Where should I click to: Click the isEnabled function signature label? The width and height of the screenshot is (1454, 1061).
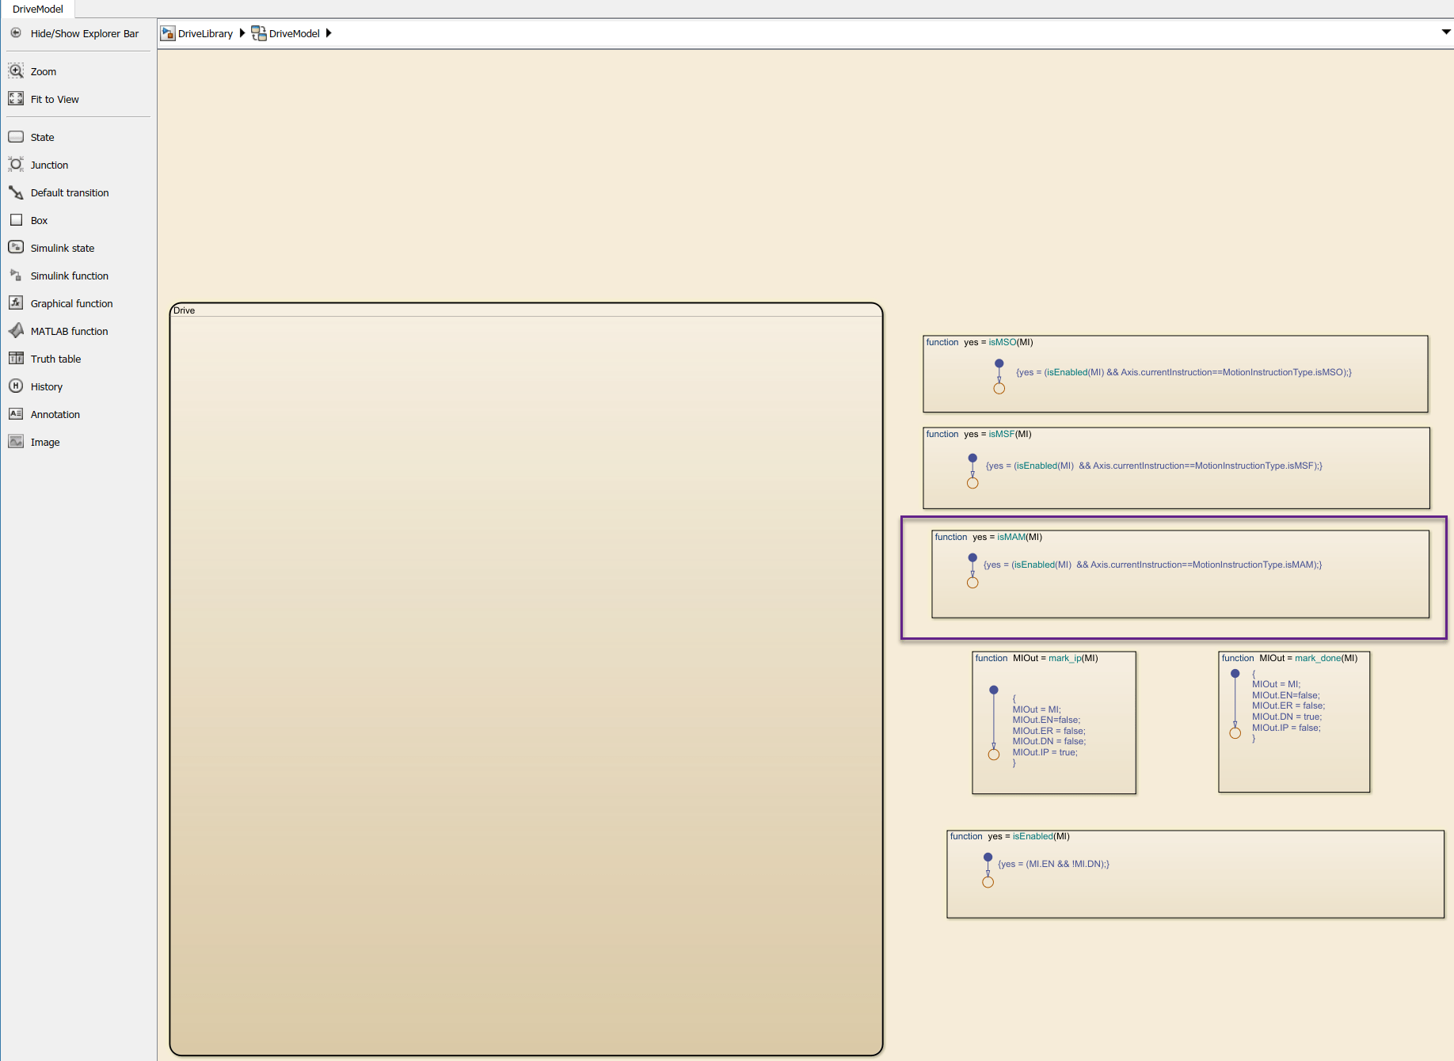click(1010, 836)
